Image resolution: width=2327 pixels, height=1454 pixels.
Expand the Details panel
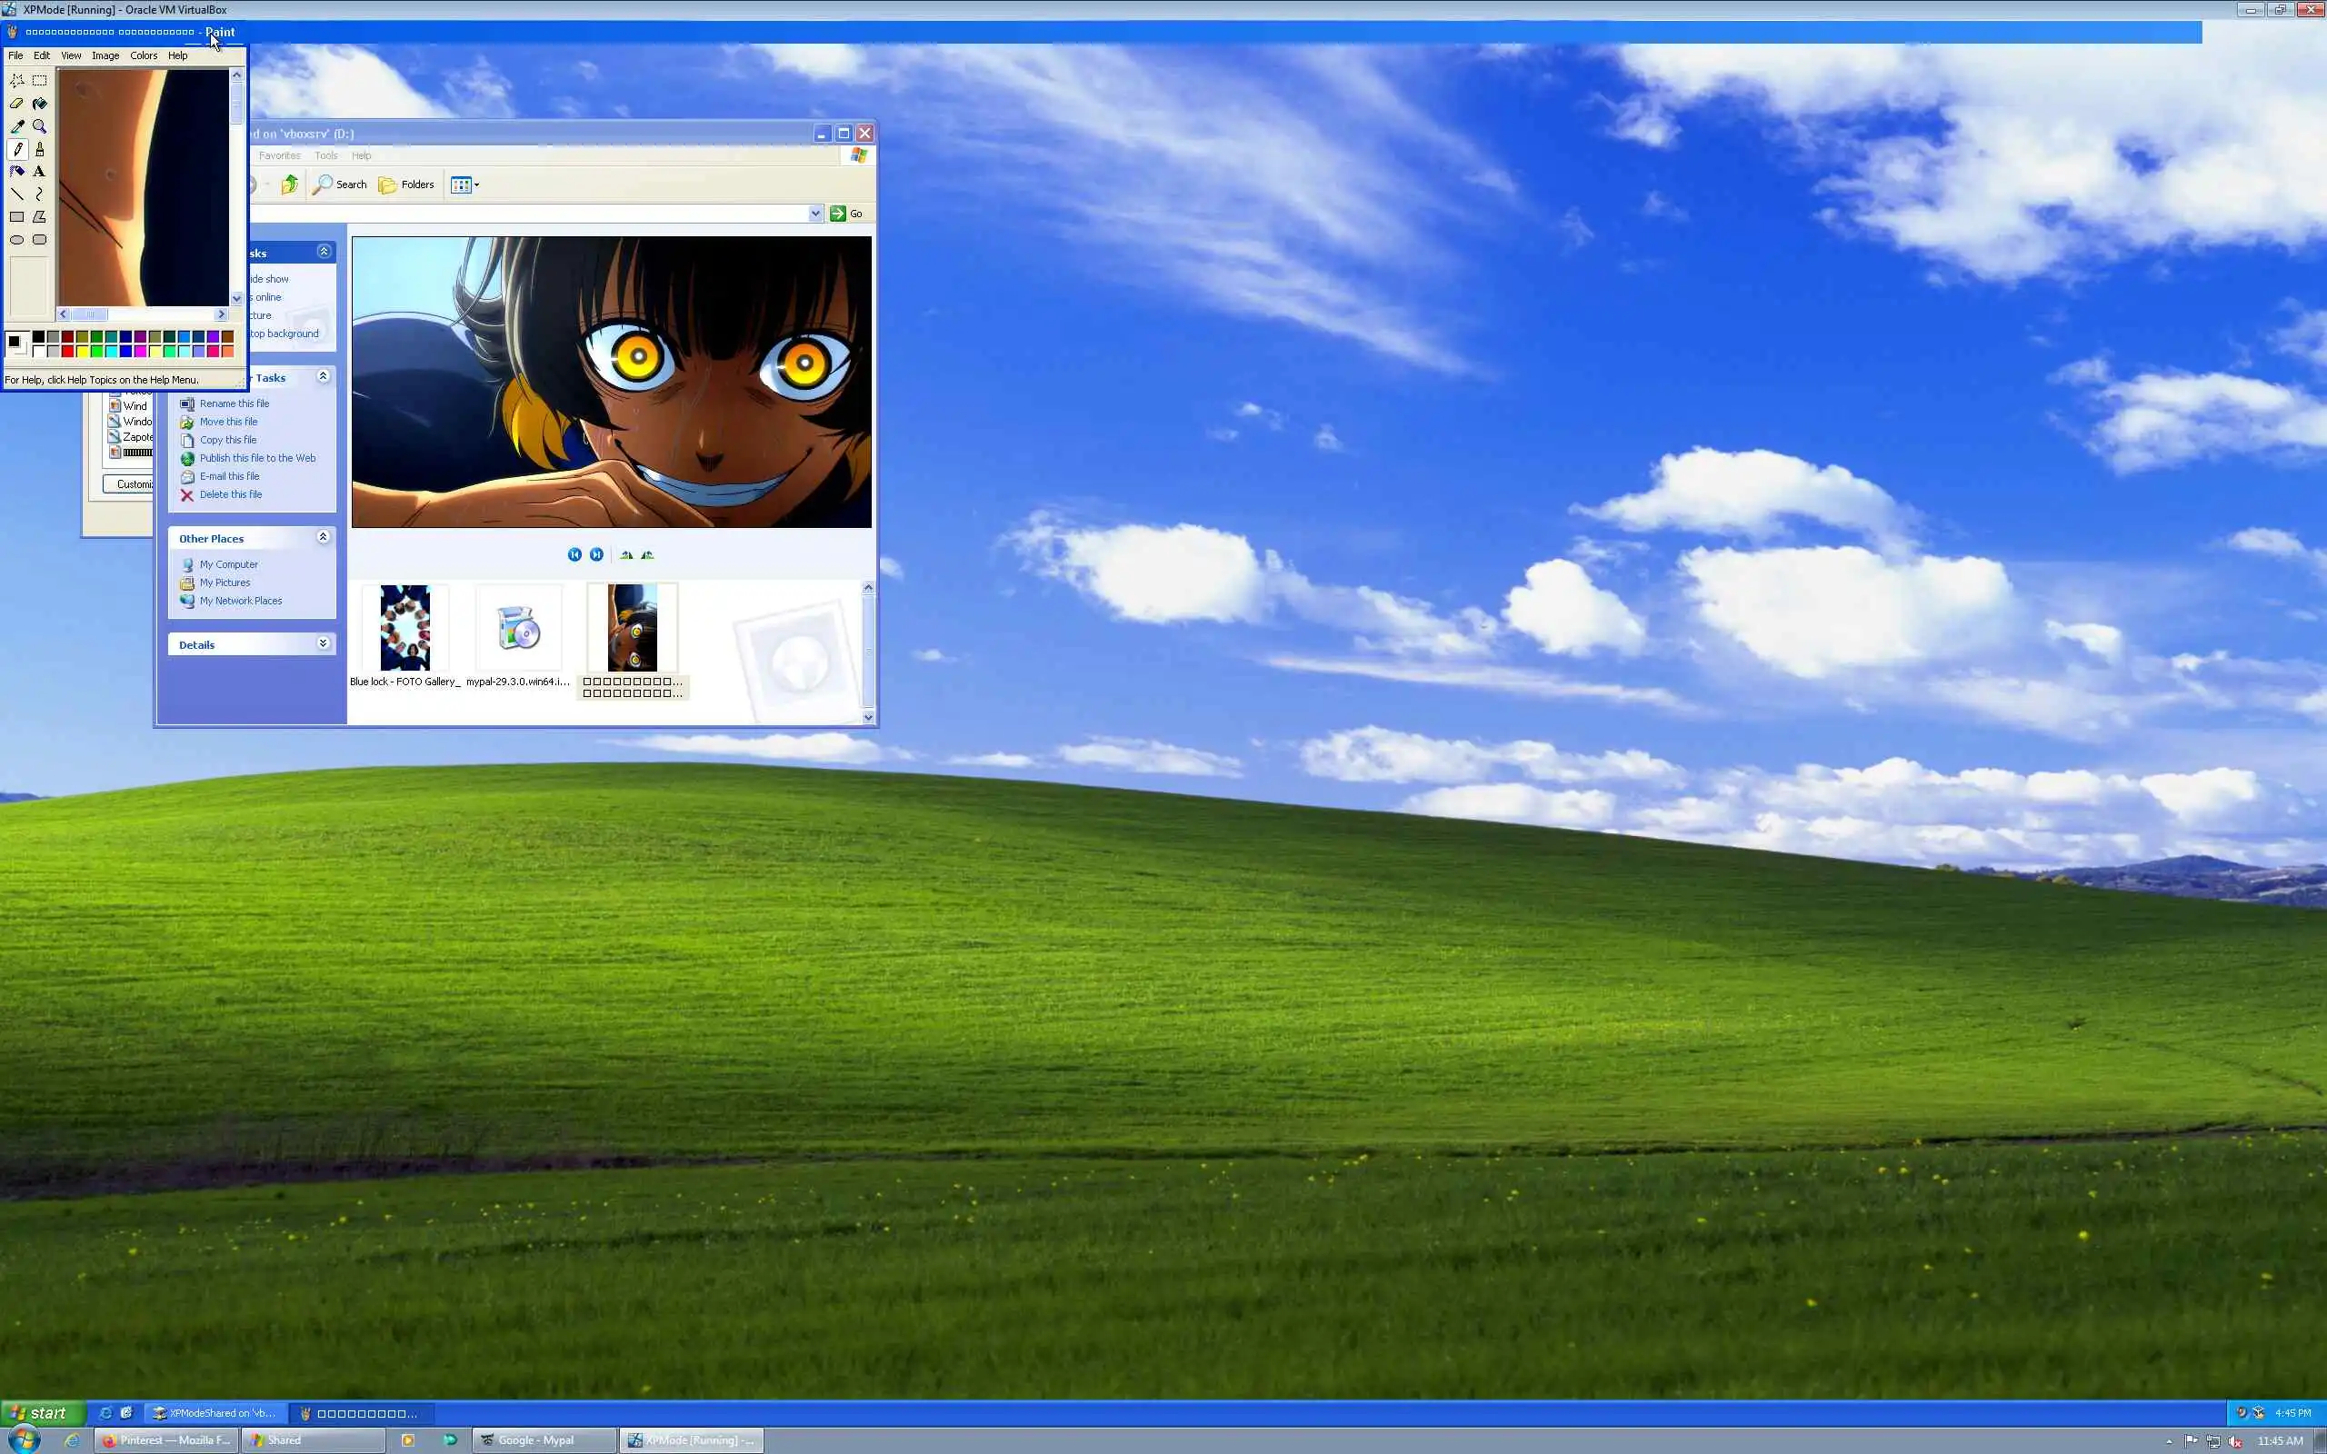tap(323, 643)
